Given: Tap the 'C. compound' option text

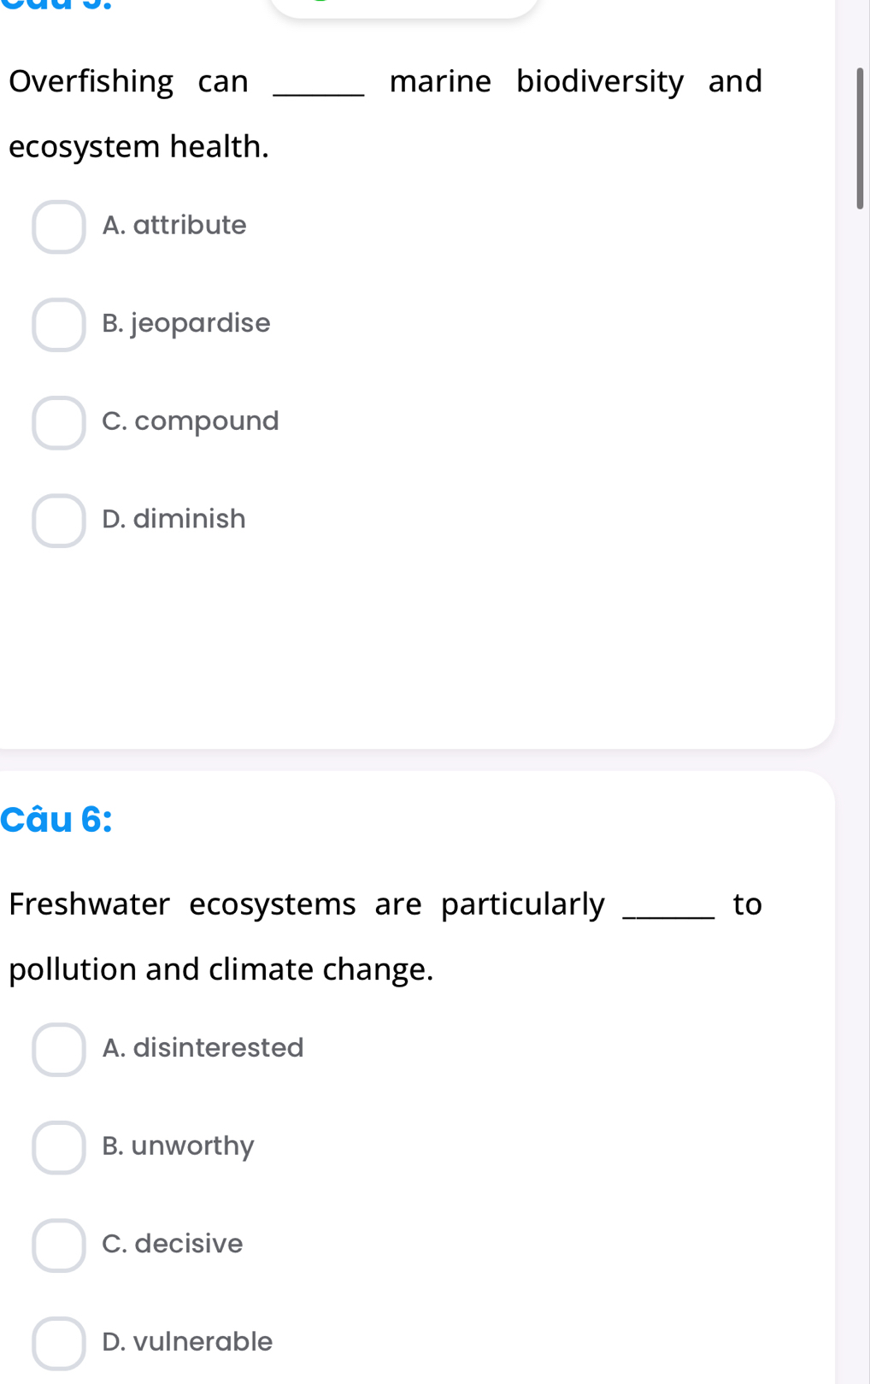Looking at the screenshot, I should click(190, 421).
